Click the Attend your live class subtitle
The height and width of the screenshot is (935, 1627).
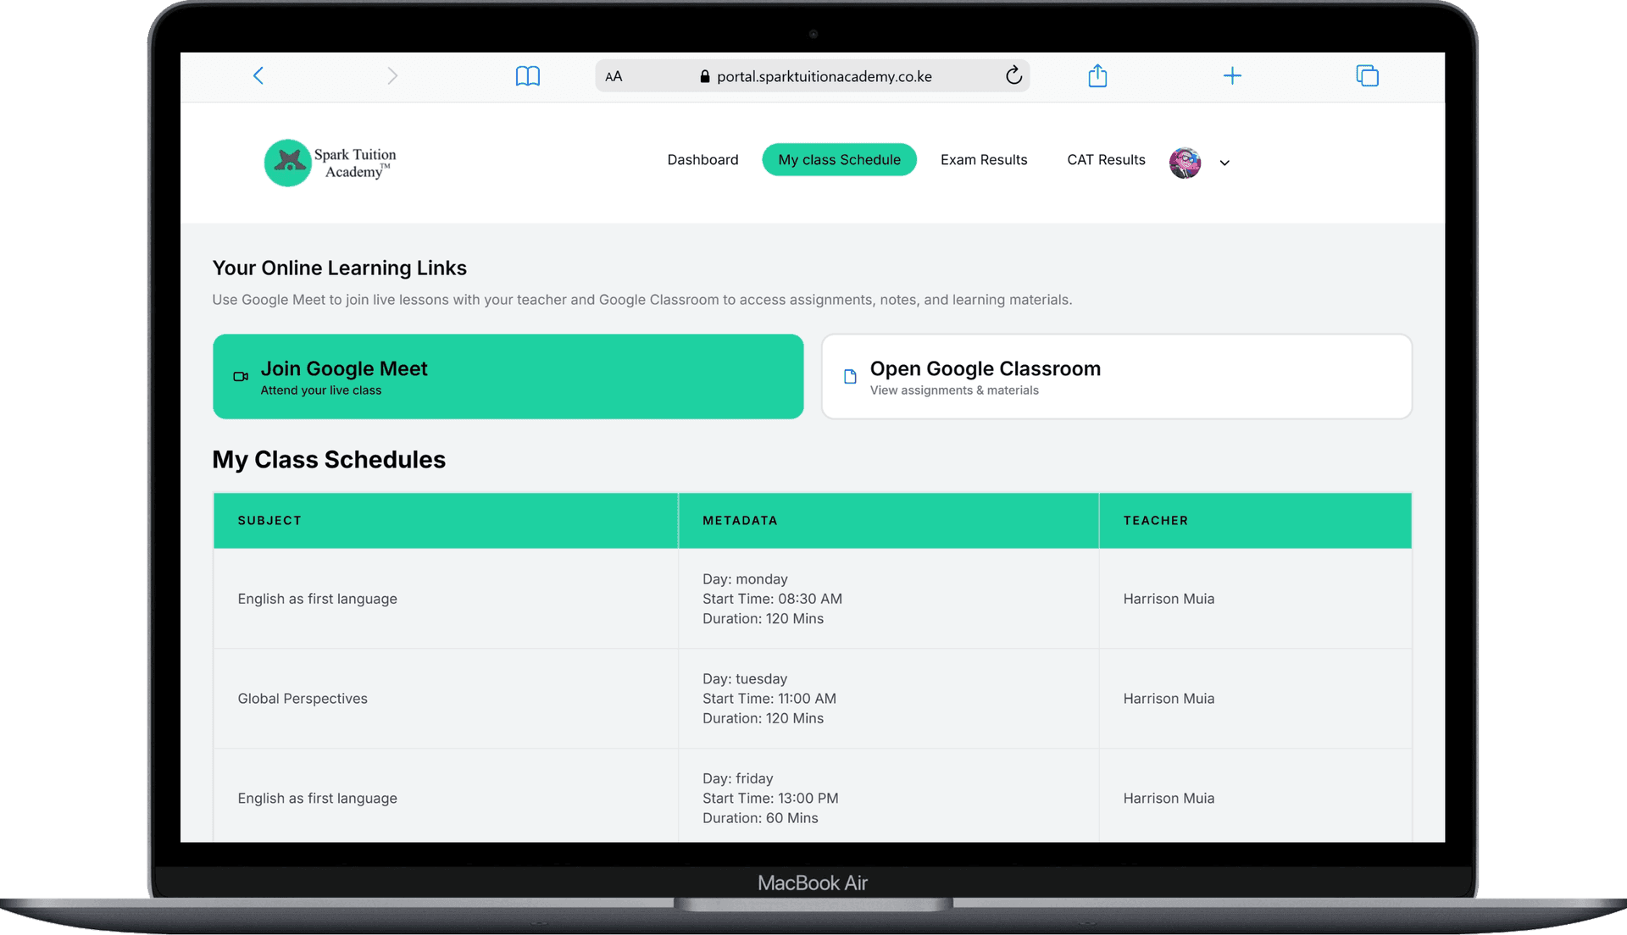click(x=320, y=390)
